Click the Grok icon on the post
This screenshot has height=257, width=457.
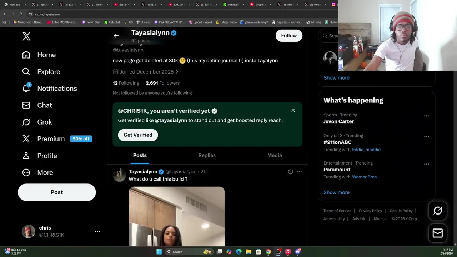pyautogui.click(x=290, y=172)
